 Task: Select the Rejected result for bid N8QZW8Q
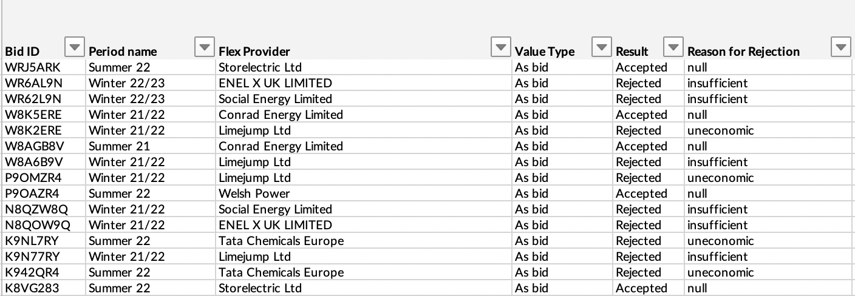coord(638,209)
